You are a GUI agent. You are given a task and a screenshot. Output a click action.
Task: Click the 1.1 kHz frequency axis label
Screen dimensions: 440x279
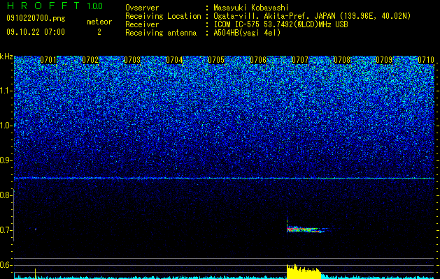pos(6,91)
